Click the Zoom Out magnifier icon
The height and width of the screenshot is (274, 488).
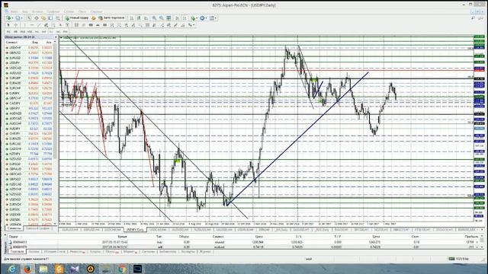point(162,18)
